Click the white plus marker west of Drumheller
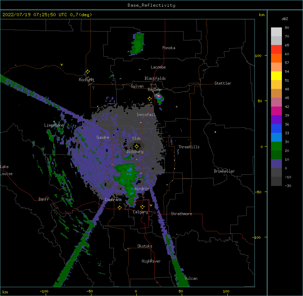This screenshot has height=296, width=303. coord(215,132)
